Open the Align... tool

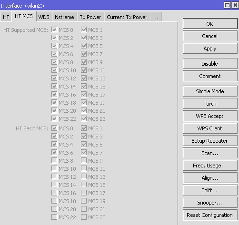pos(210,178)
